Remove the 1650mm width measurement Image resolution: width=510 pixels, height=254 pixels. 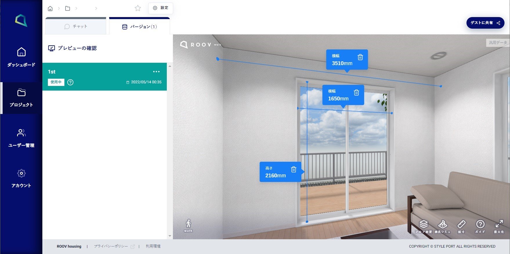tap(356, 93)
